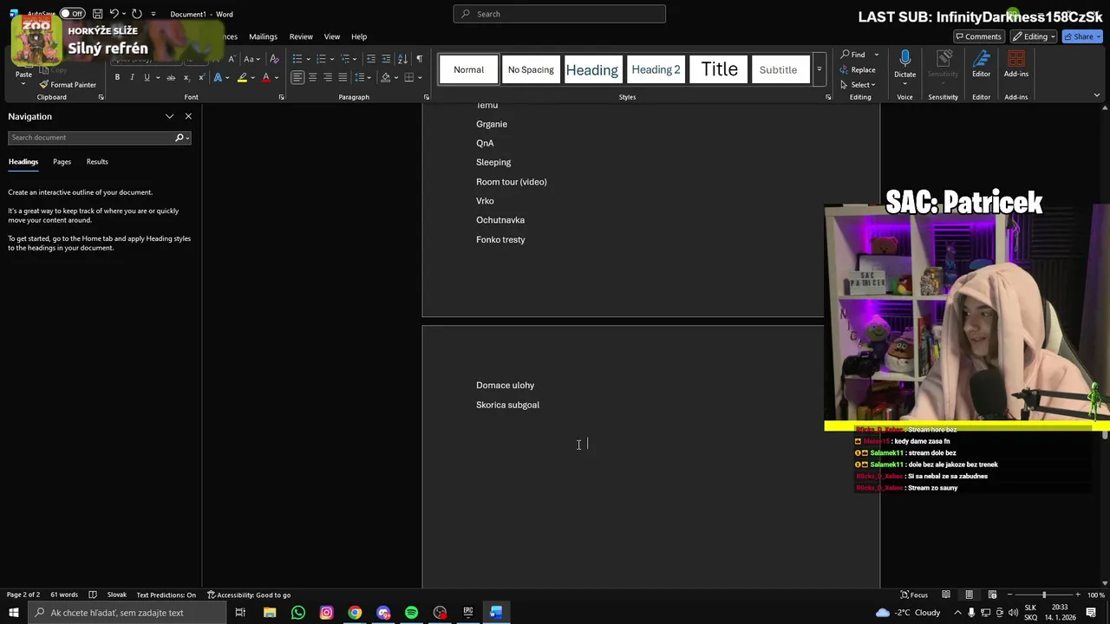Screen dimensions: 1110x624
Task: Enable Focus mode in the status bar
Action: pos(913,595)
